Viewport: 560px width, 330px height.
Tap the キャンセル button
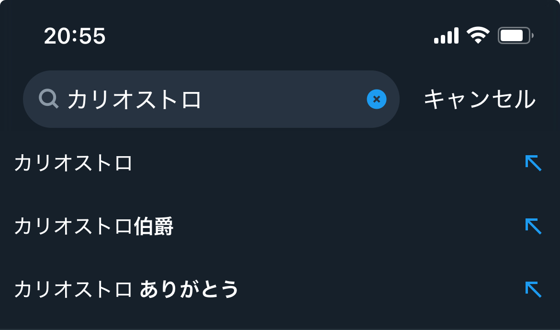[x=479, y=100]
